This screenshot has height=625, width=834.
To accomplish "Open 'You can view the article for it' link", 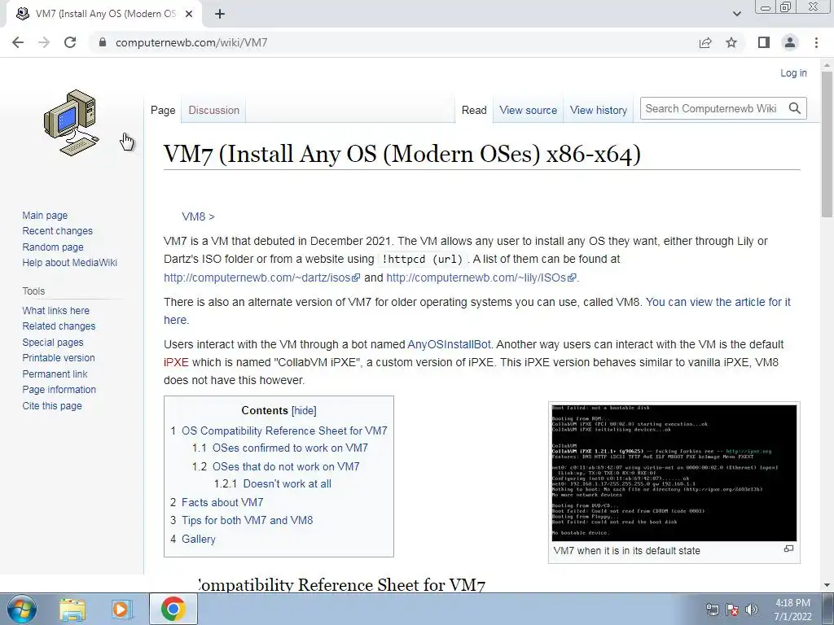I will click(x=718, y=302).
